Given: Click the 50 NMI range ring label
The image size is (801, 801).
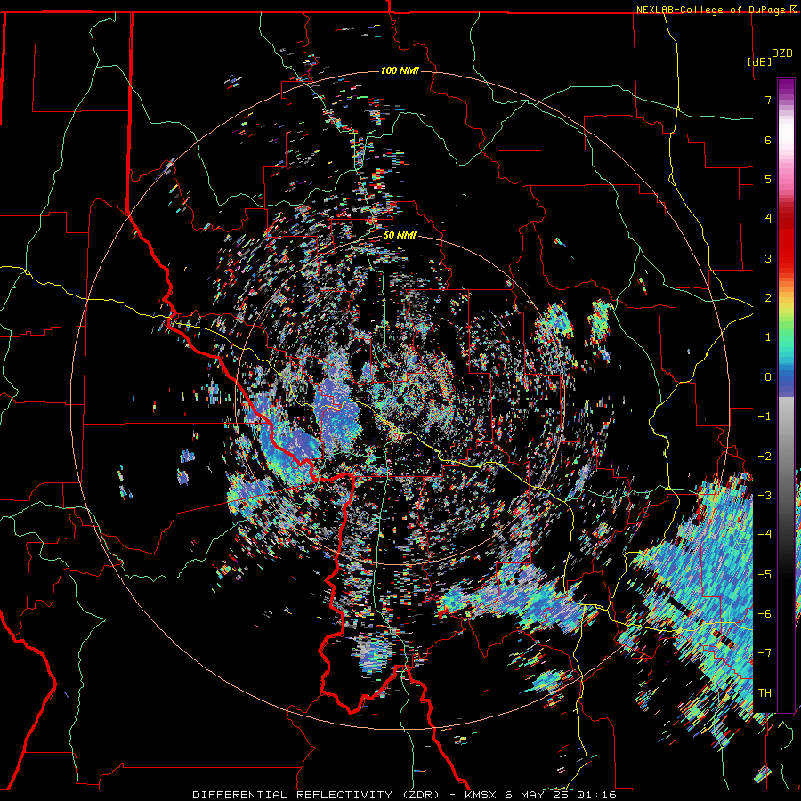Looking at the screenshot, I should pyautogui.click(x=400, y=236).
